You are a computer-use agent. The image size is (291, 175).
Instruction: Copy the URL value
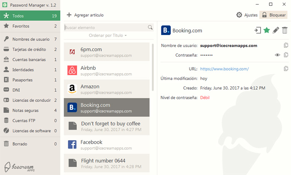[x=286, y=68]
